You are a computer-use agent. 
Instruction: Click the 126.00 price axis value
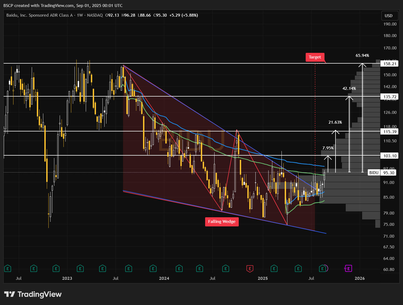(x=390, y=112)
